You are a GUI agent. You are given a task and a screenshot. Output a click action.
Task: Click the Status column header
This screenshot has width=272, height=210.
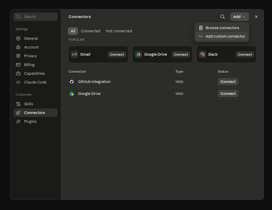223,71
